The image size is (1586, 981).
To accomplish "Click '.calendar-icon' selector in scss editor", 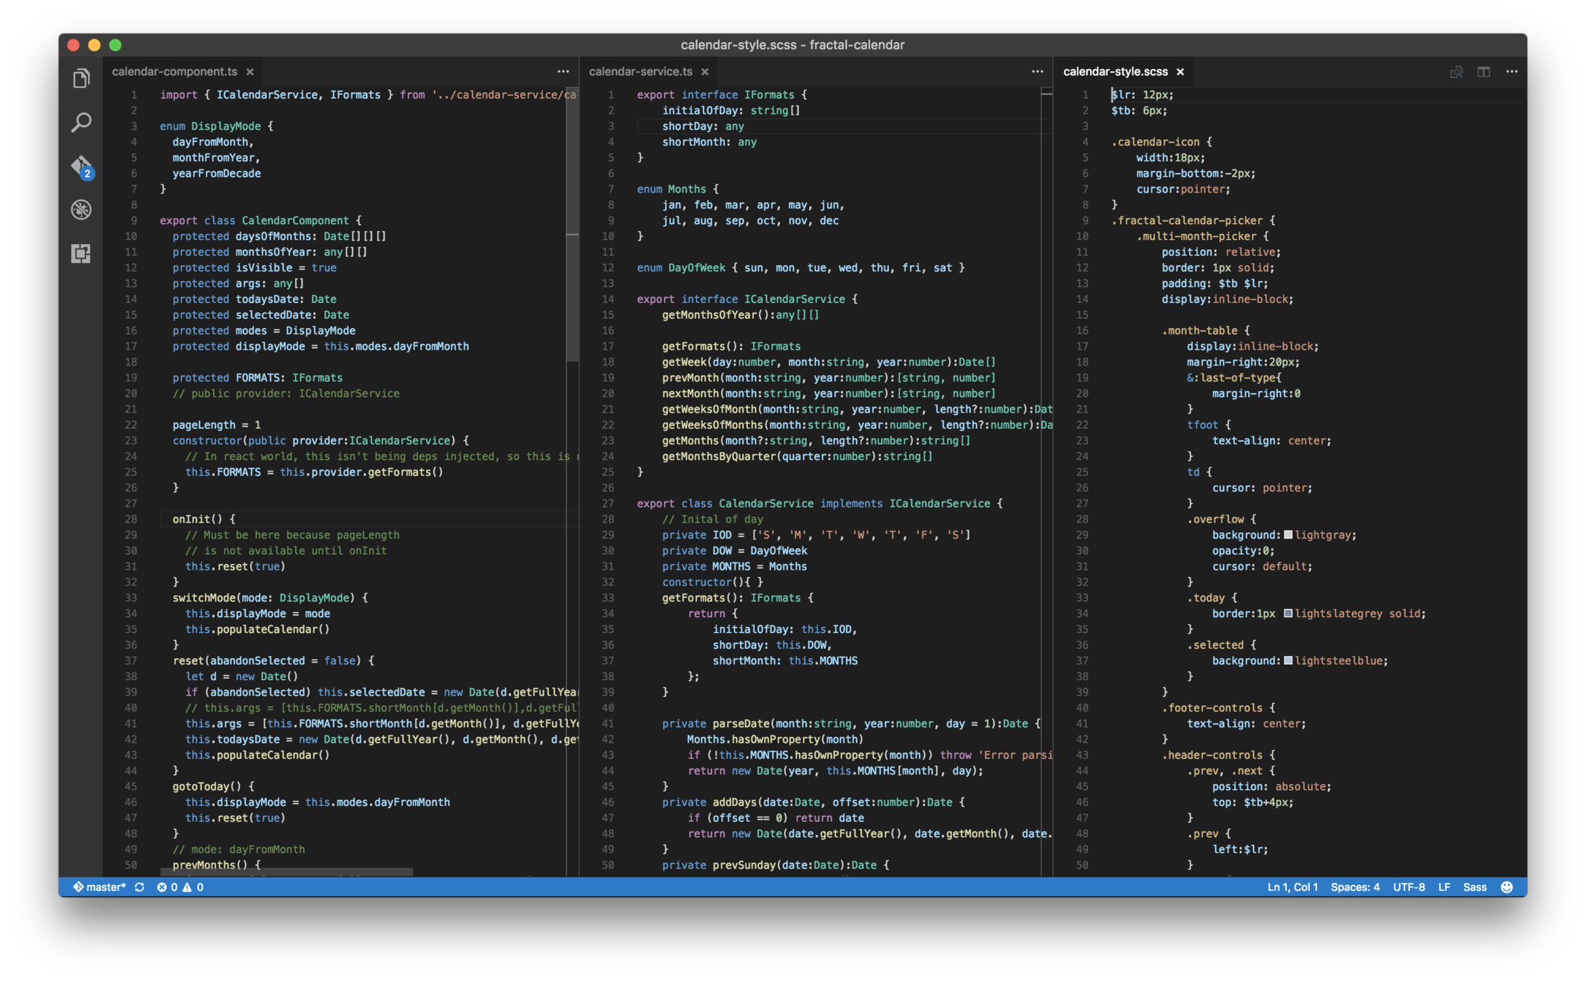I will [x=1155, y=142].
